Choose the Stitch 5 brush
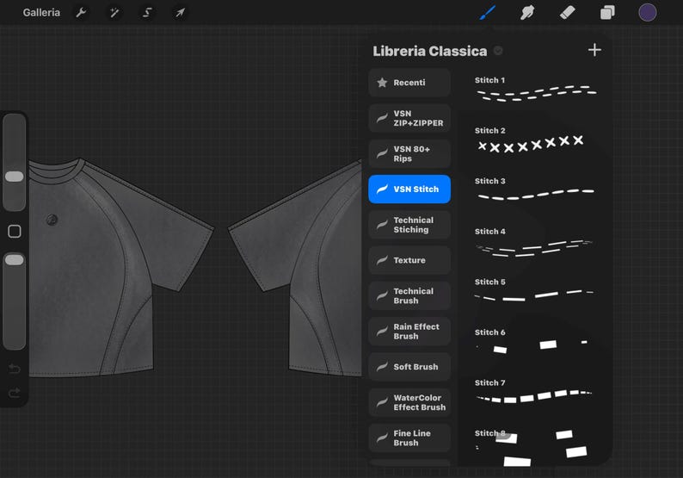 tap(535, 291)
